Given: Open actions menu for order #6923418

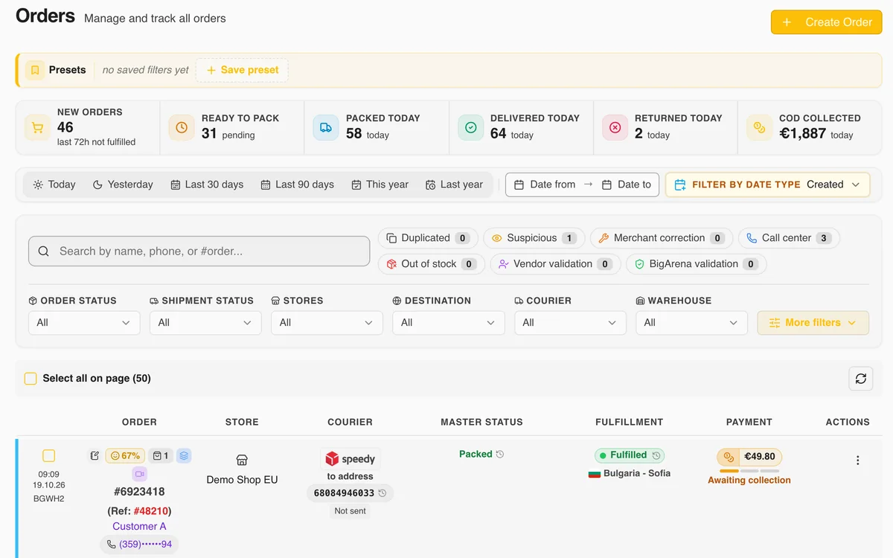Looking at the screenshot, I should click(858, 461).
